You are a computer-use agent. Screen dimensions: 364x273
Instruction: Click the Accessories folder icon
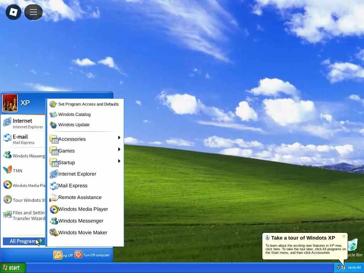click(x=54, y=139)
